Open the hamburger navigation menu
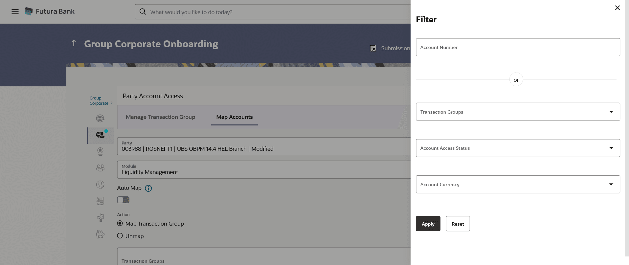This screenshot has height=265, width=629. (15, 12)
